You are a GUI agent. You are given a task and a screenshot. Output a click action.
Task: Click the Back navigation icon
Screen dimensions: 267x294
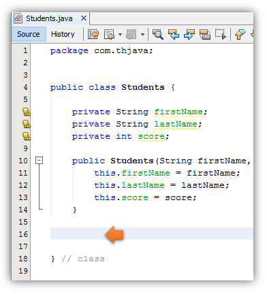109,35
